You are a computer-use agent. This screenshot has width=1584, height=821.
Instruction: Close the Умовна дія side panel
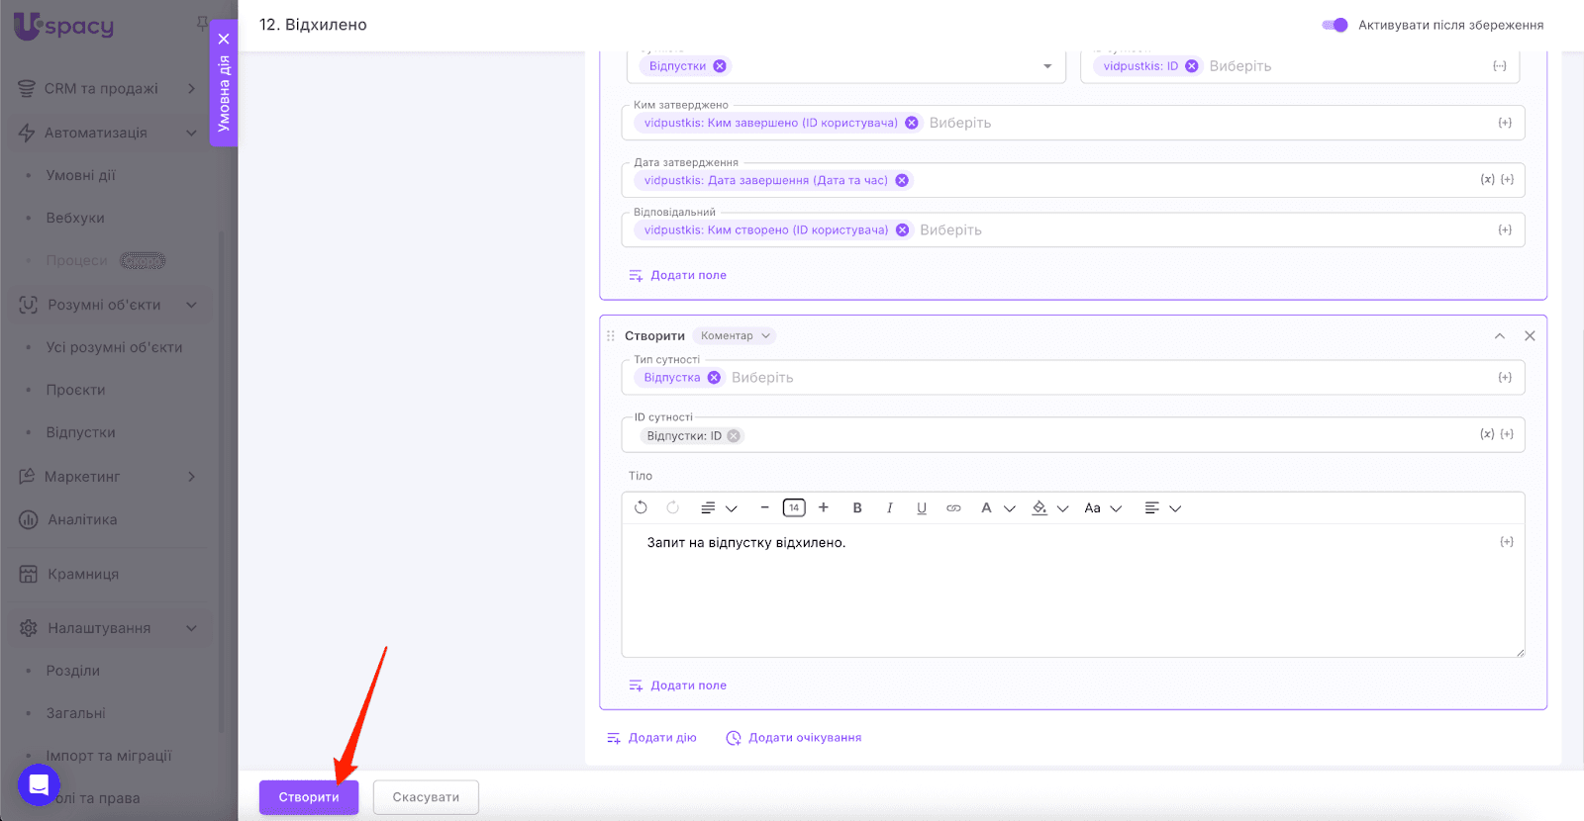tap(224, 39)
